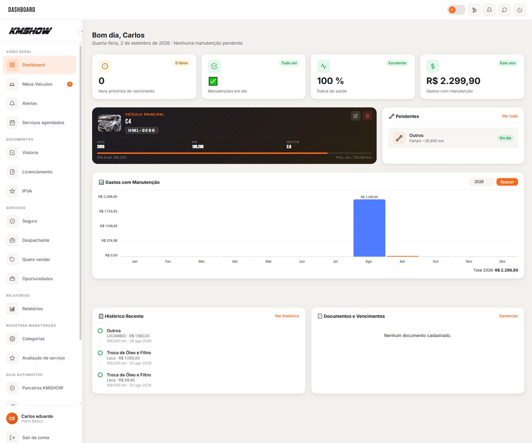The width and height of the screenshot is (532, 443).
Task: Select the Dashboard menu item
Action: (x=39, y=65)
